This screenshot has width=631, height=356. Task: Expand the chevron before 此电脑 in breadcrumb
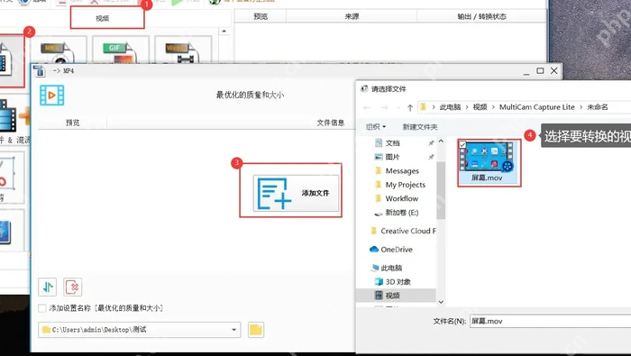tap(434, 107)
